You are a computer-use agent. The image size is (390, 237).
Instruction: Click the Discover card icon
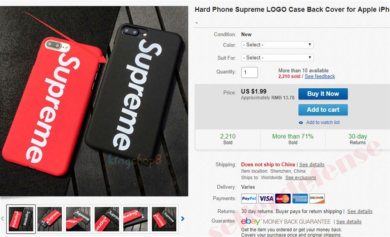pos(317,198)
